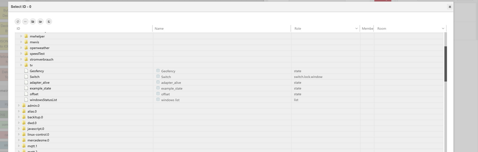Click the collapse all (minus) toolbar icon
The image size is (478, 152).
(x=25, y=21)
